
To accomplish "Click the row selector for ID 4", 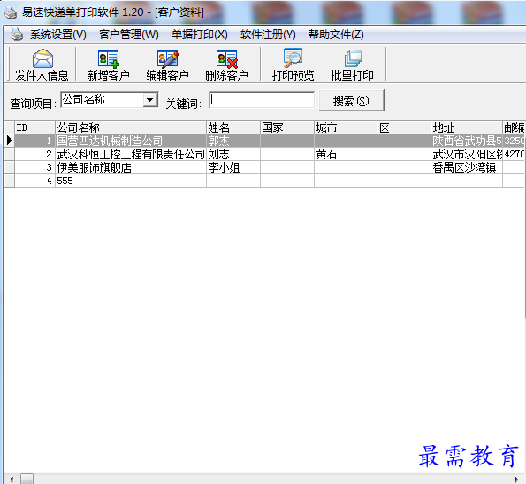I will 10,181.
